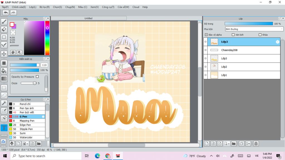Hide the Lớp2 layer
The width and height of the screenshot is (285, 160).
coord(206,67)
